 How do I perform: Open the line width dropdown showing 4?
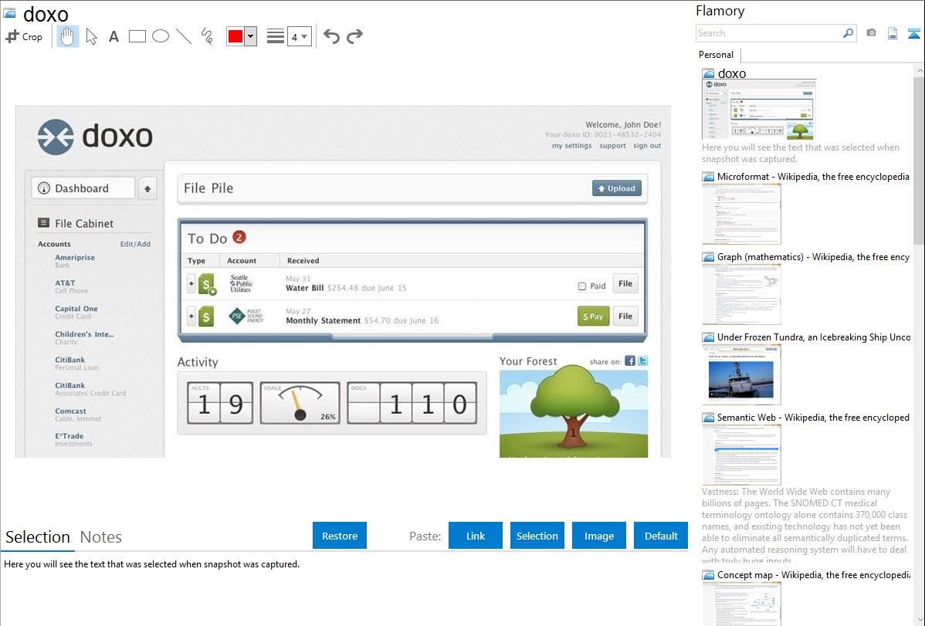tap(300, 36)
